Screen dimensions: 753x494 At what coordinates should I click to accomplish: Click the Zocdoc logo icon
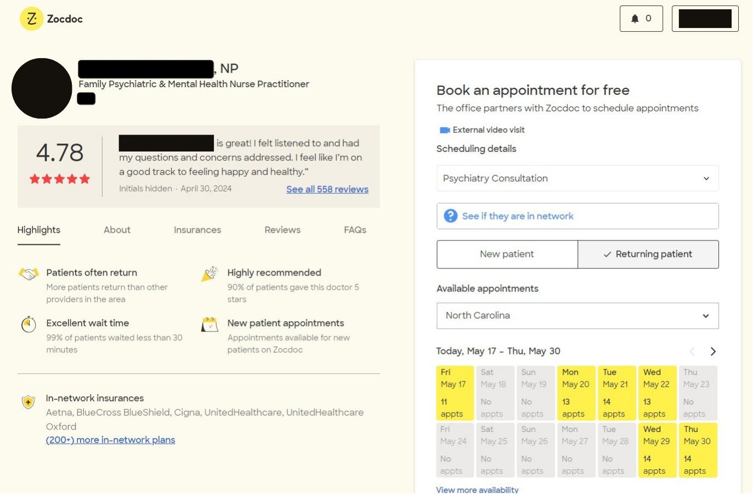point(31,19)
